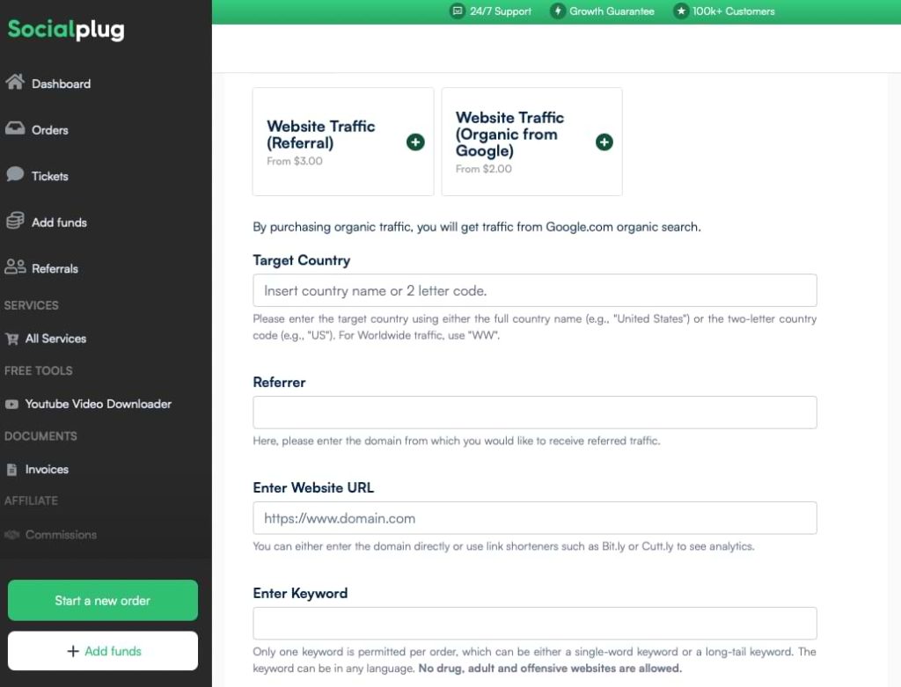Focus the Target Country input field
This screenshot has height=687, width=901.
[x=534, y=289]
